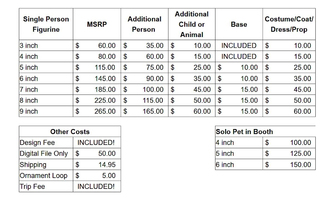
Task: Select the 165.00 Additional Person price
Action: coord(153,112)
